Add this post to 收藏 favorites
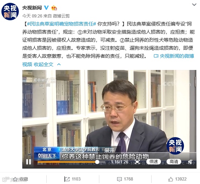The image size is (200, 184). click(x=21, y=179)
